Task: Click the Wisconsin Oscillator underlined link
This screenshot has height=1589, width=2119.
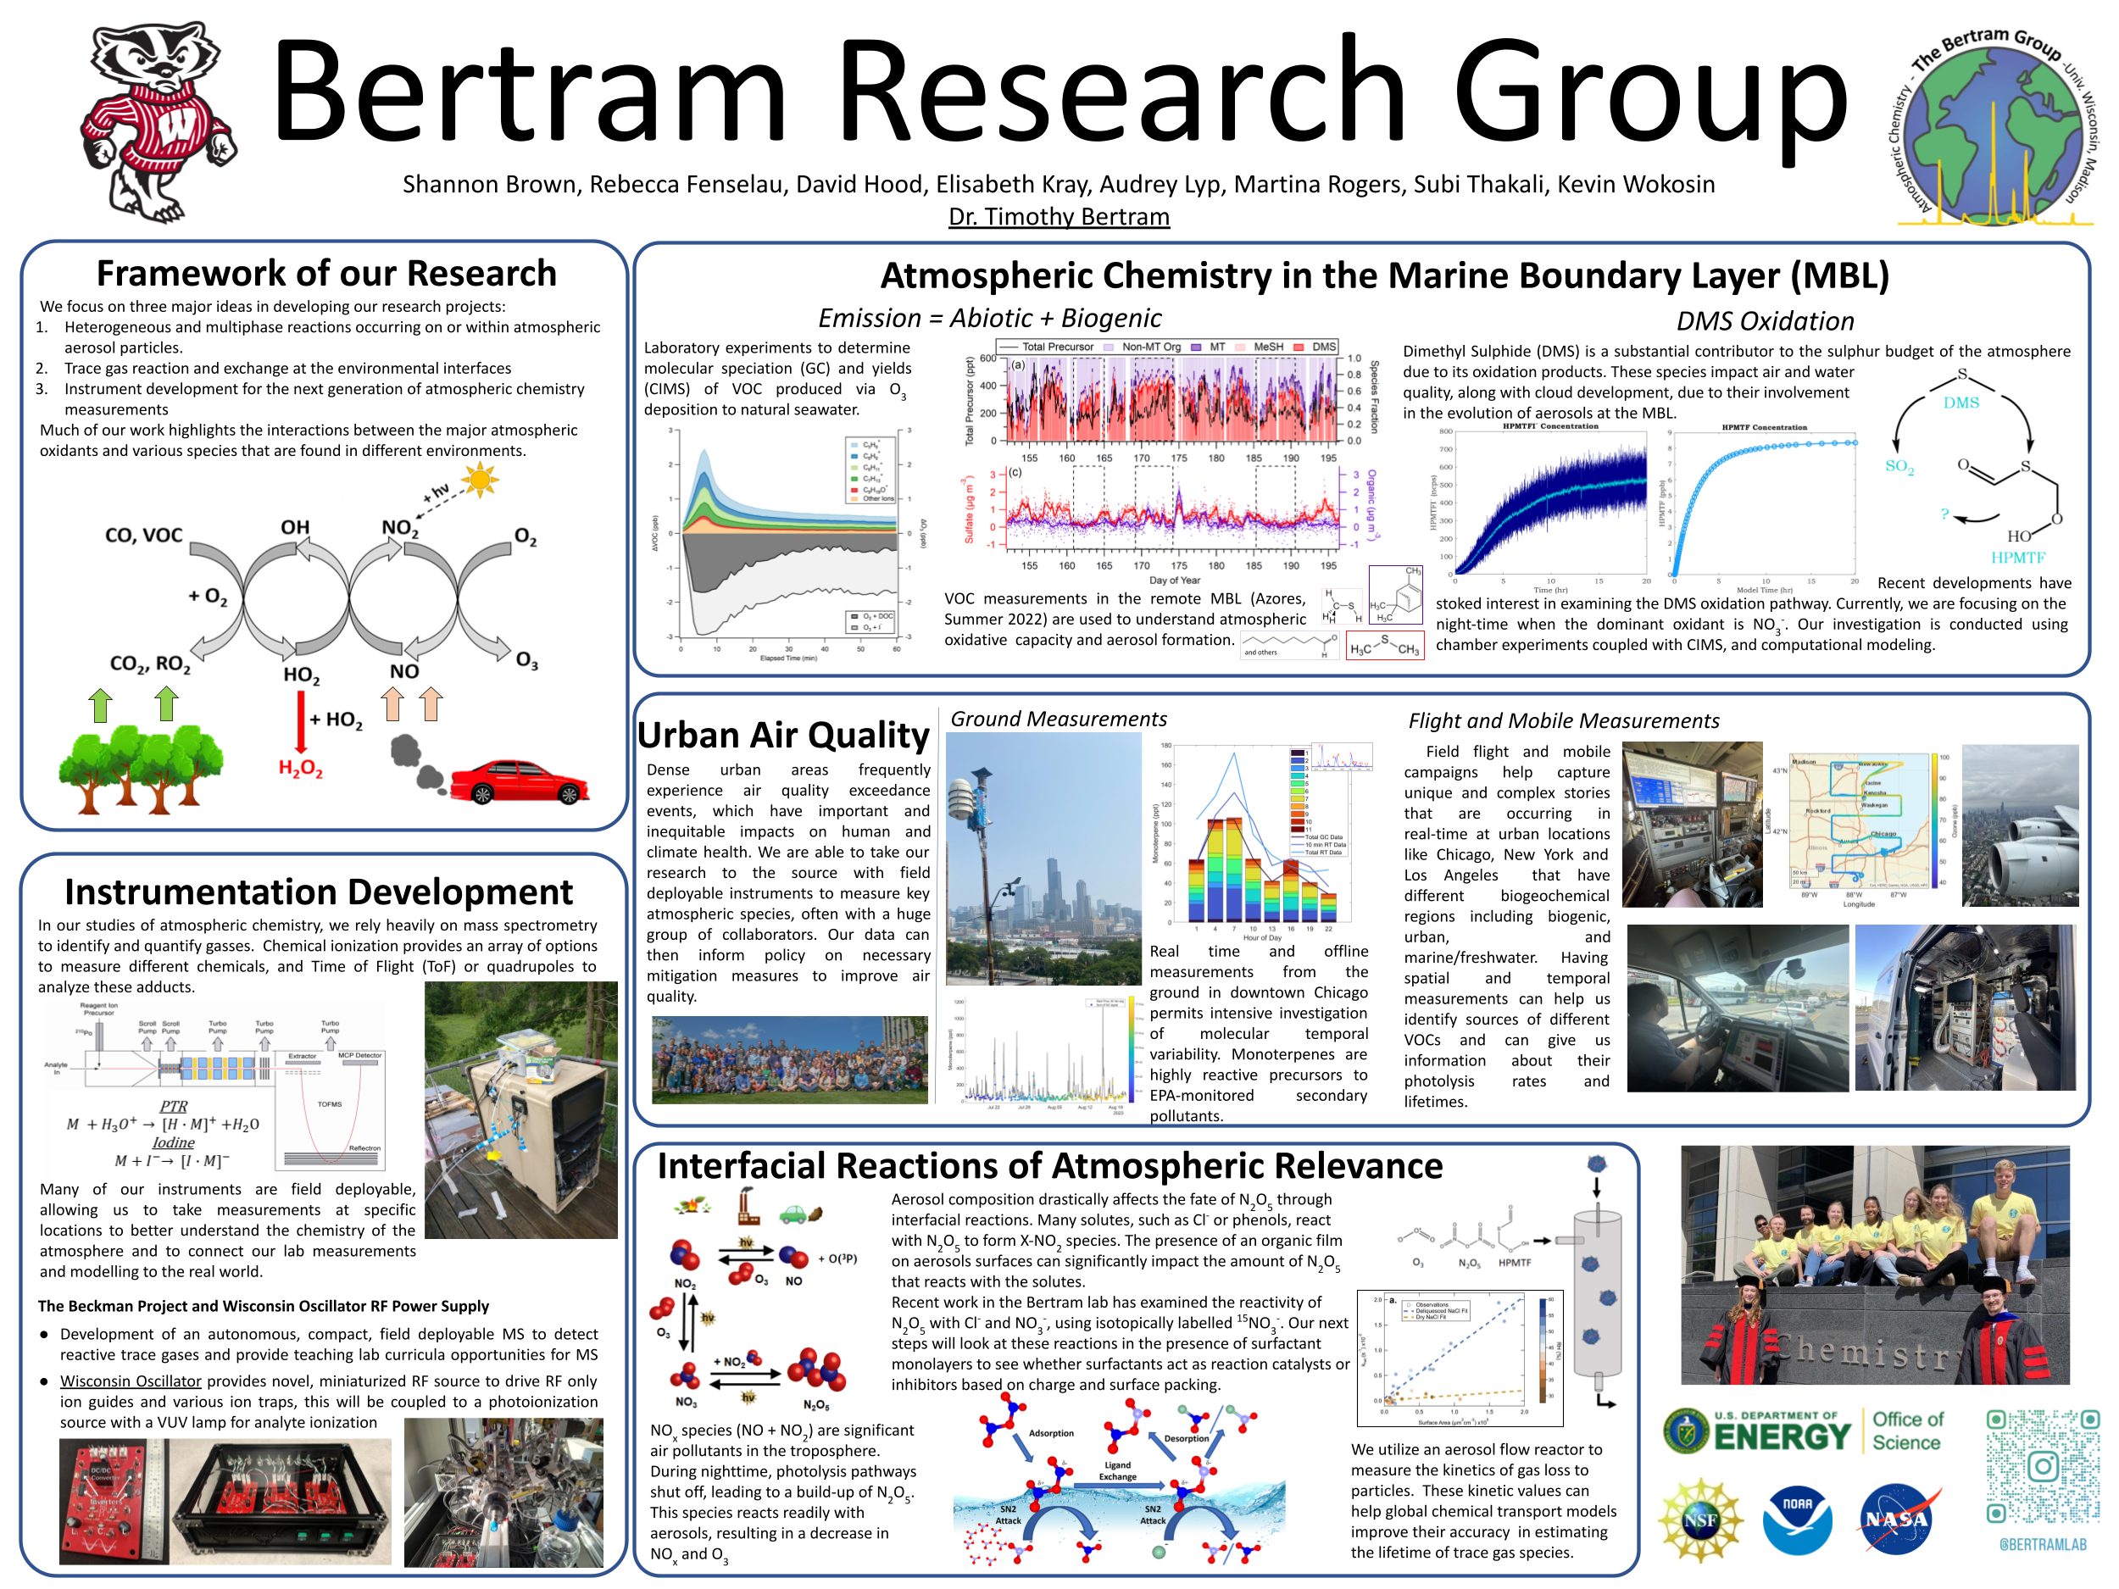Action: (x=131, y=1381)
